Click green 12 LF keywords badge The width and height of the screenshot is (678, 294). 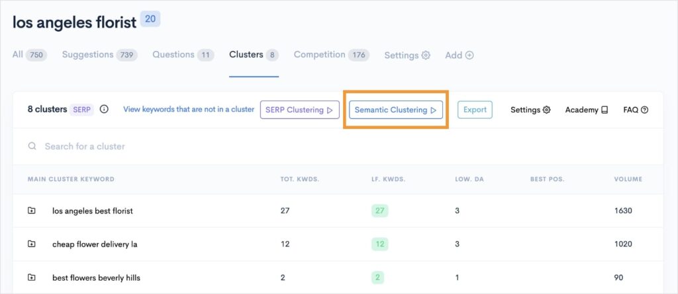(379, 244)
